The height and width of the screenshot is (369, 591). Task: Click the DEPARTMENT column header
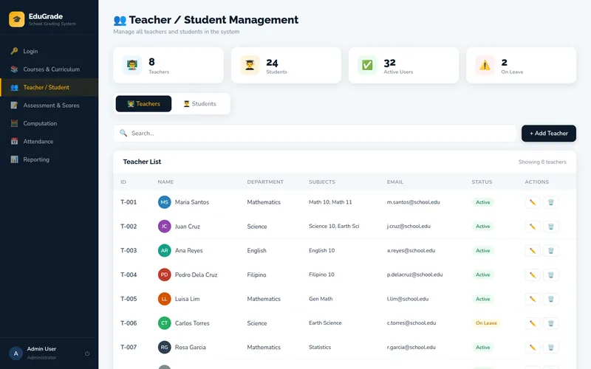pyautogui.click(x=265, y=182)
